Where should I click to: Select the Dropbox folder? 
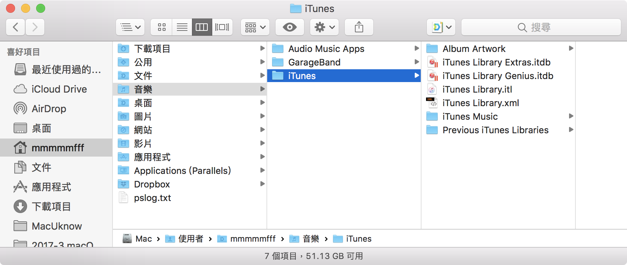pyautogui.click(x=190, y=184)
